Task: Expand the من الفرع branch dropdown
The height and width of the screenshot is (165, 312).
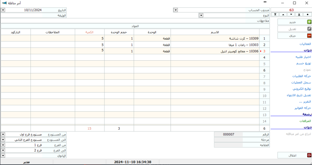Action: tap(3, 145)
